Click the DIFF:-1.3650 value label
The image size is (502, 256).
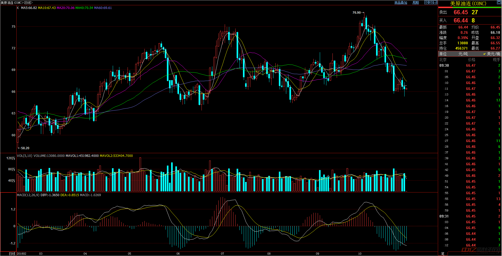click(x=50, y=195)
